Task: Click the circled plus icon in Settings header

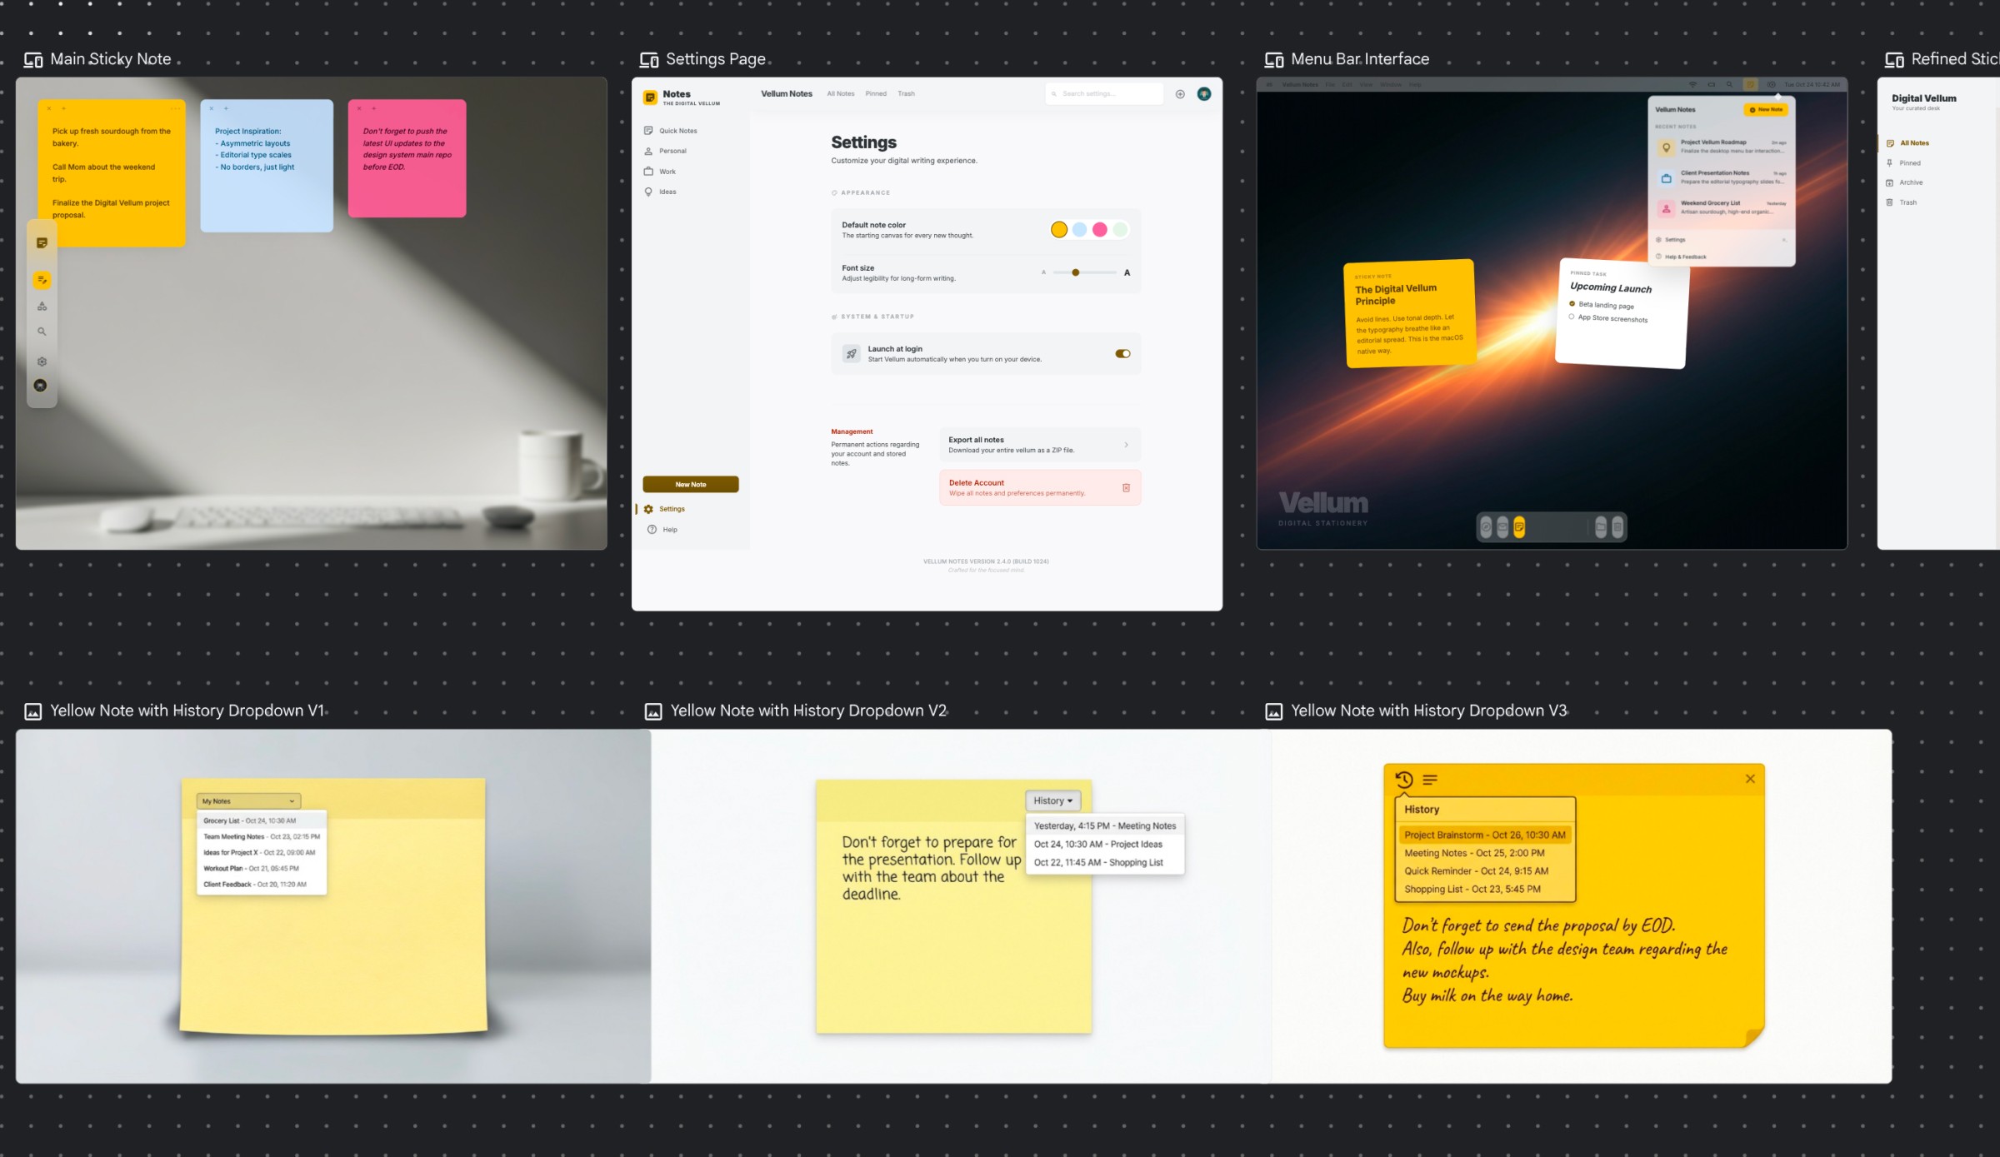Action: click(1180, 94)
